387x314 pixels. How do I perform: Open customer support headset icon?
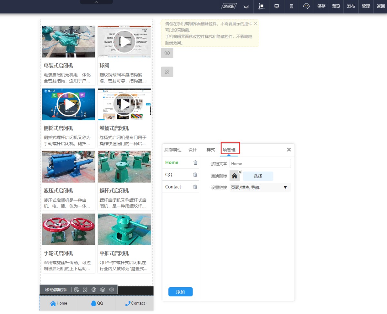click(306, 6)
